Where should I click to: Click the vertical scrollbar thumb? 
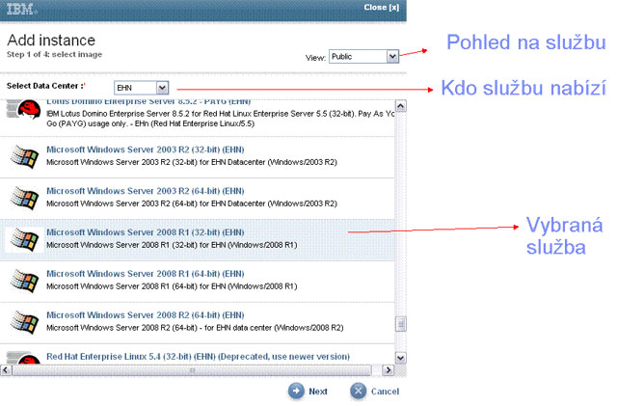click(x=401, y=324)
